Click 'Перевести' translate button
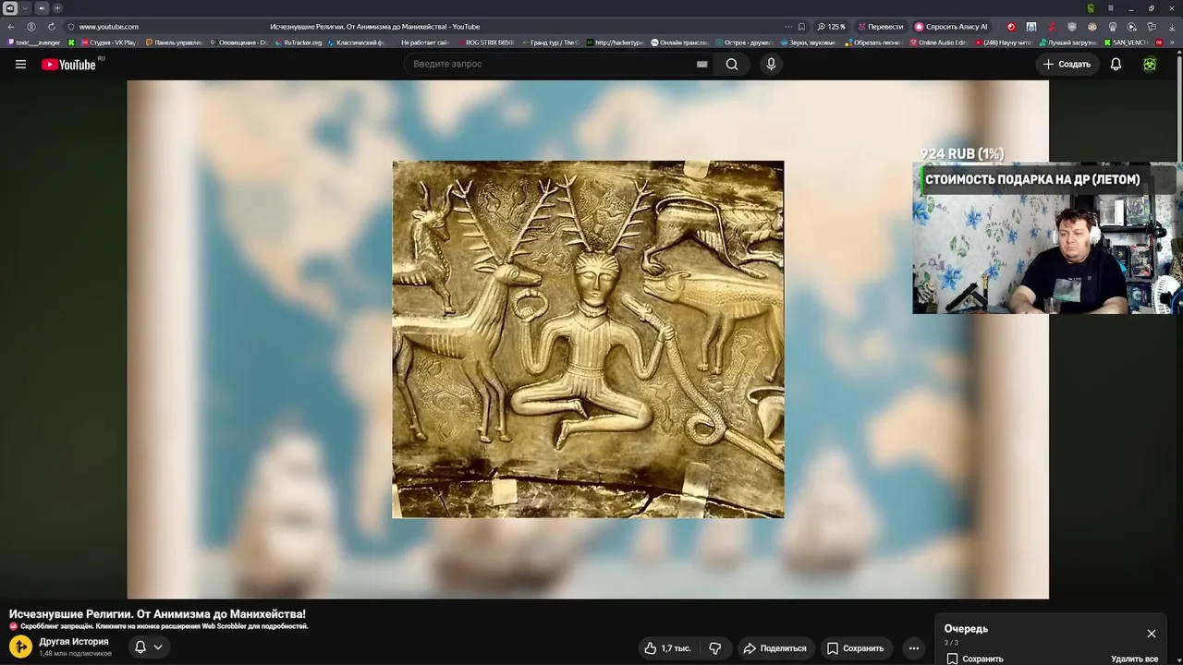1183x665 pixels. [880, 27]
